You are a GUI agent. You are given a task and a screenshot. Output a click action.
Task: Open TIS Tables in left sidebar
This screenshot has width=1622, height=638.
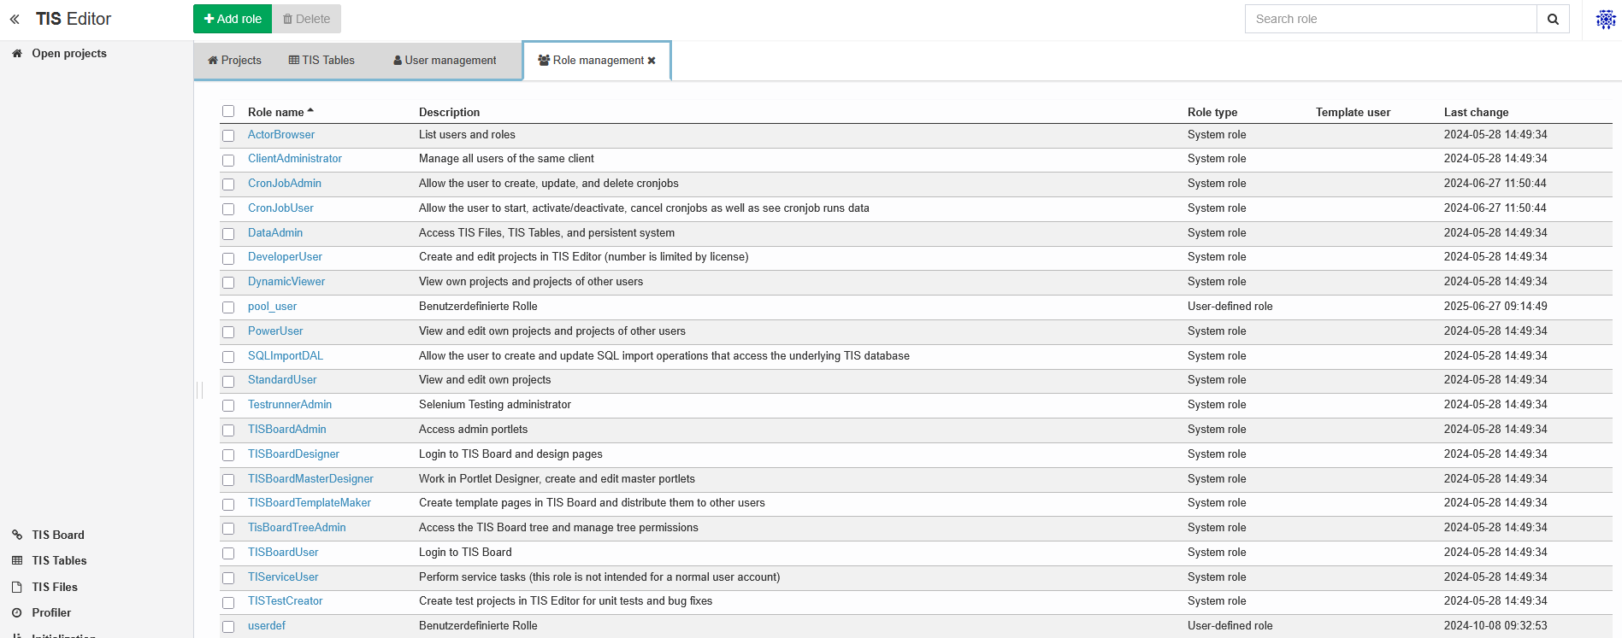pyautogui.click(x=59, y=560)
